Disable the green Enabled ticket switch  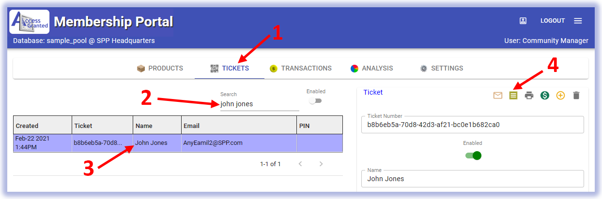coord(473,156)
